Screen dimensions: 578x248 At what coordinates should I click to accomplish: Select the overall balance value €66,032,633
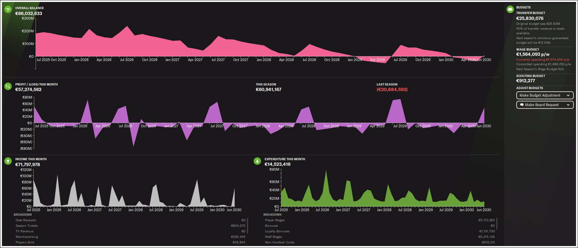pyautogui.click(x=29, y=13)
